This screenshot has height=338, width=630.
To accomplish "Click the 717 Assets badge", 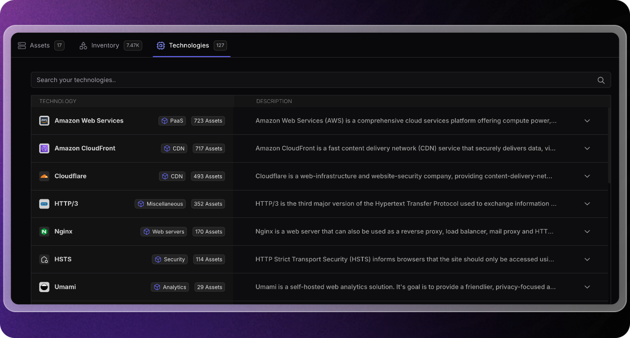I will (209, 148).
